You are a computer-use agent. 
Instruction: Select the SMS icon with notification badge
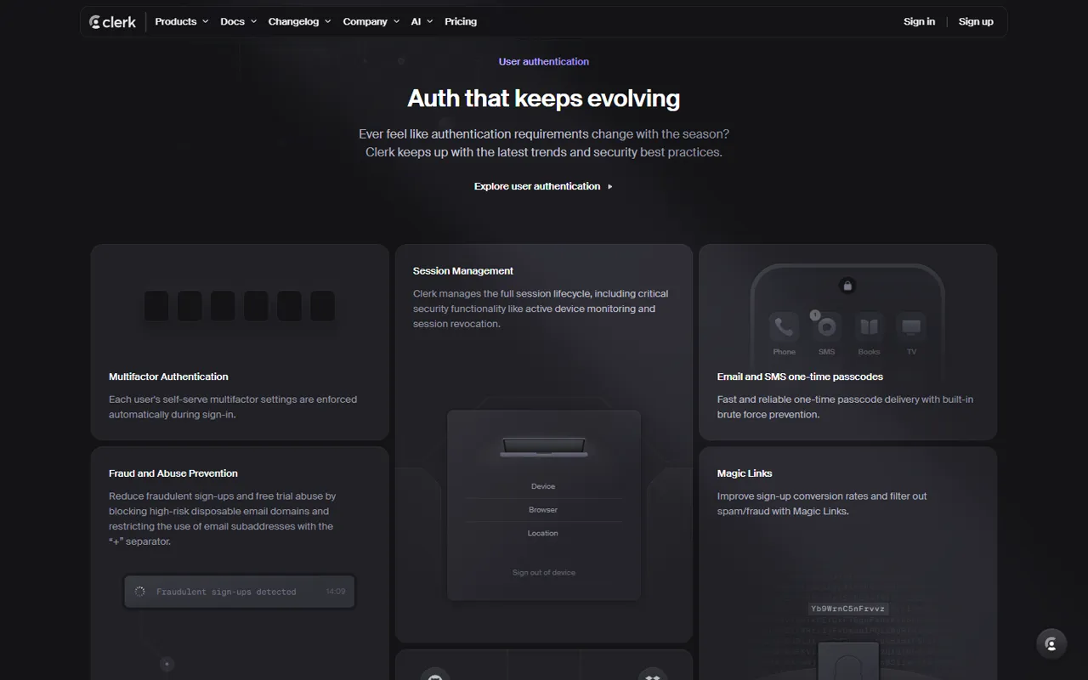826,327
